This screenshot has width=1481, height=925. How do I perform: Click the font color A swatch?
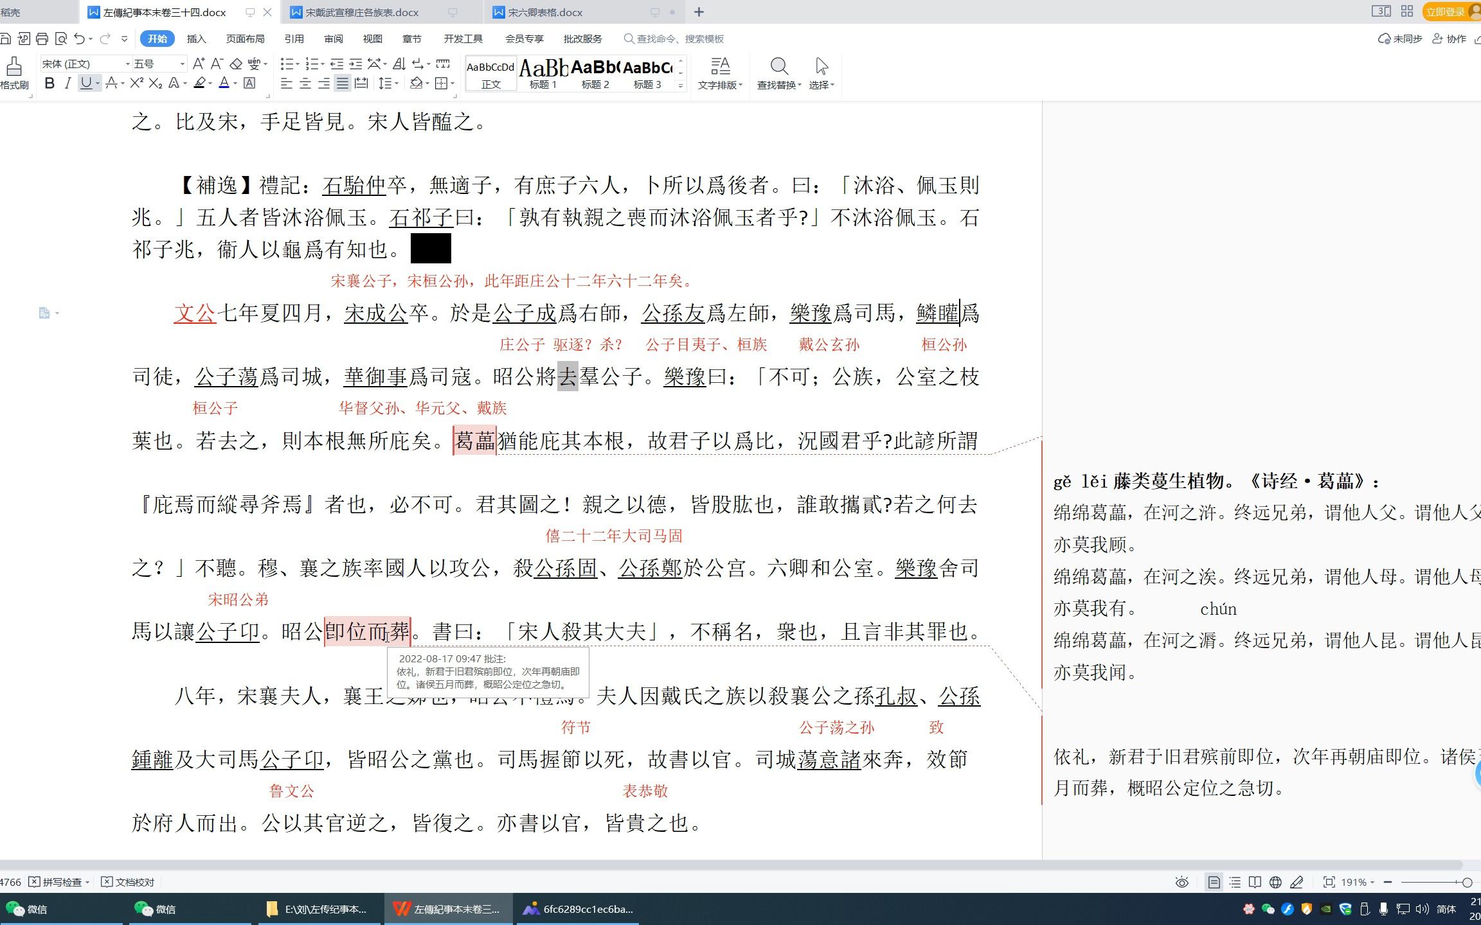pyautogui.click(x=224, y=84)
